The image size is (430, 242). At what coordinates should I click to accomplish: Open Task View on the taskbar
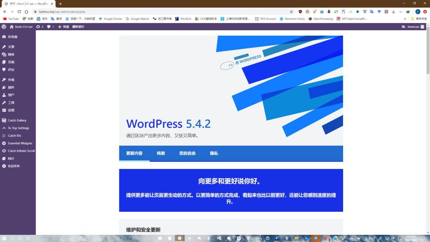click(28, 239)
